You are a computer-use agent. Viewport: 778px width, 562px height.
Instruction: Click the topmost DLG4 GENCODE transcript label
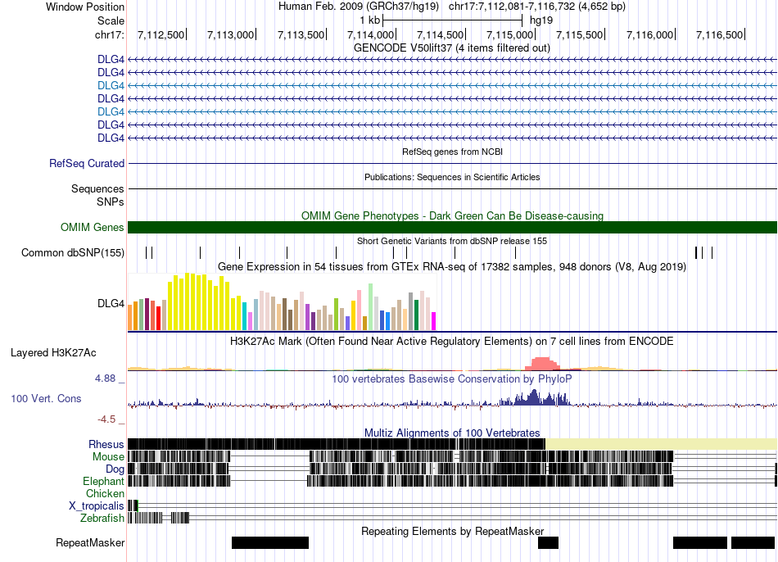pos(111,60)
